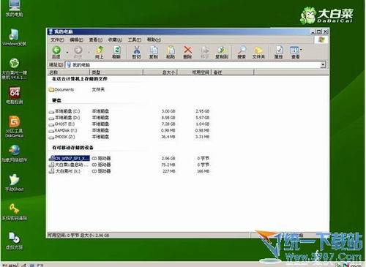
Task: Close the 我的电脑 window
Action: [325, 31]
